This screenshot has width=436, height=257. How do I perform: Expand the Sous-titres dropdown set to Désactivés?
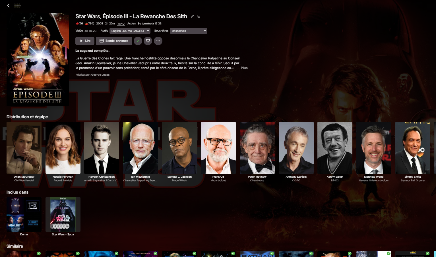click(189, 31)
